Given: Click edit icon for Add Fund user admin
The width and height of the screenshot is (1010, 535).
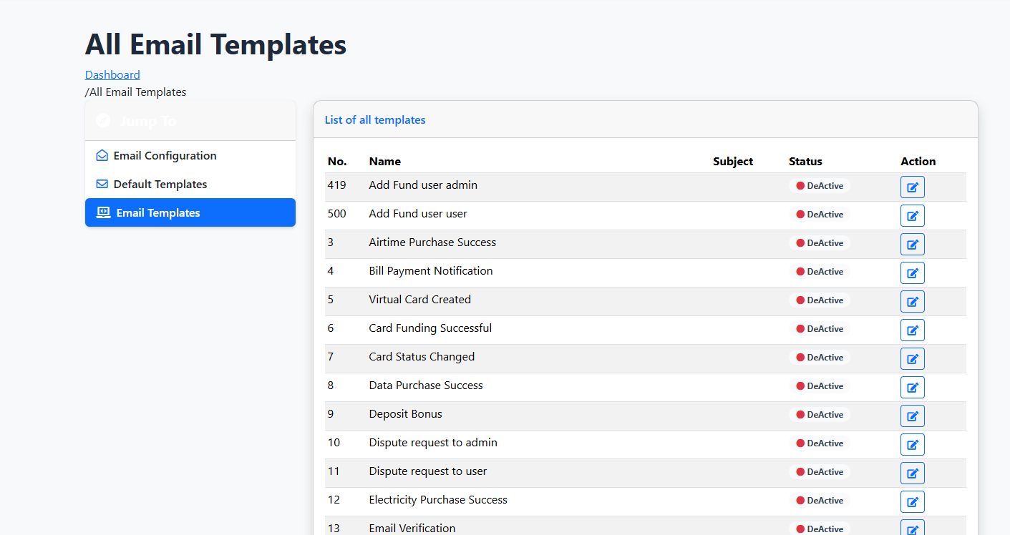Looking at the screenshot, I should 912,187.
